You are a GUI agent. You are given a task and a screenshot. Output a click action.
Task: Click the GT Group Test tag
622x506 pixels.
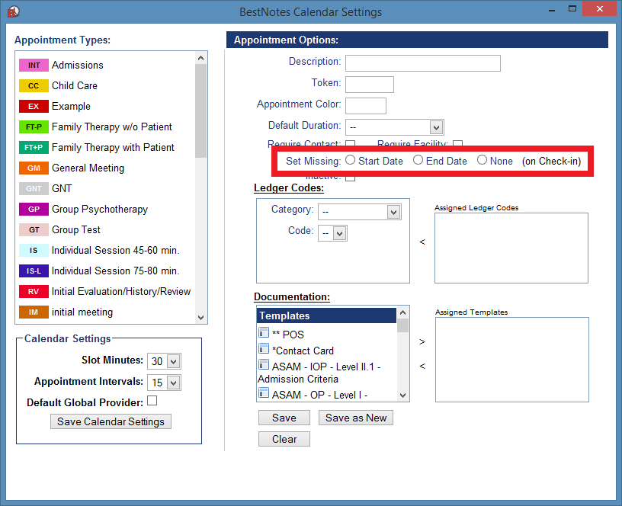tap(34, 230)
